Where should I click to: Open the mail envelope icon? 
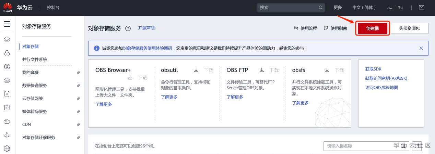click(x=422, y=7)
